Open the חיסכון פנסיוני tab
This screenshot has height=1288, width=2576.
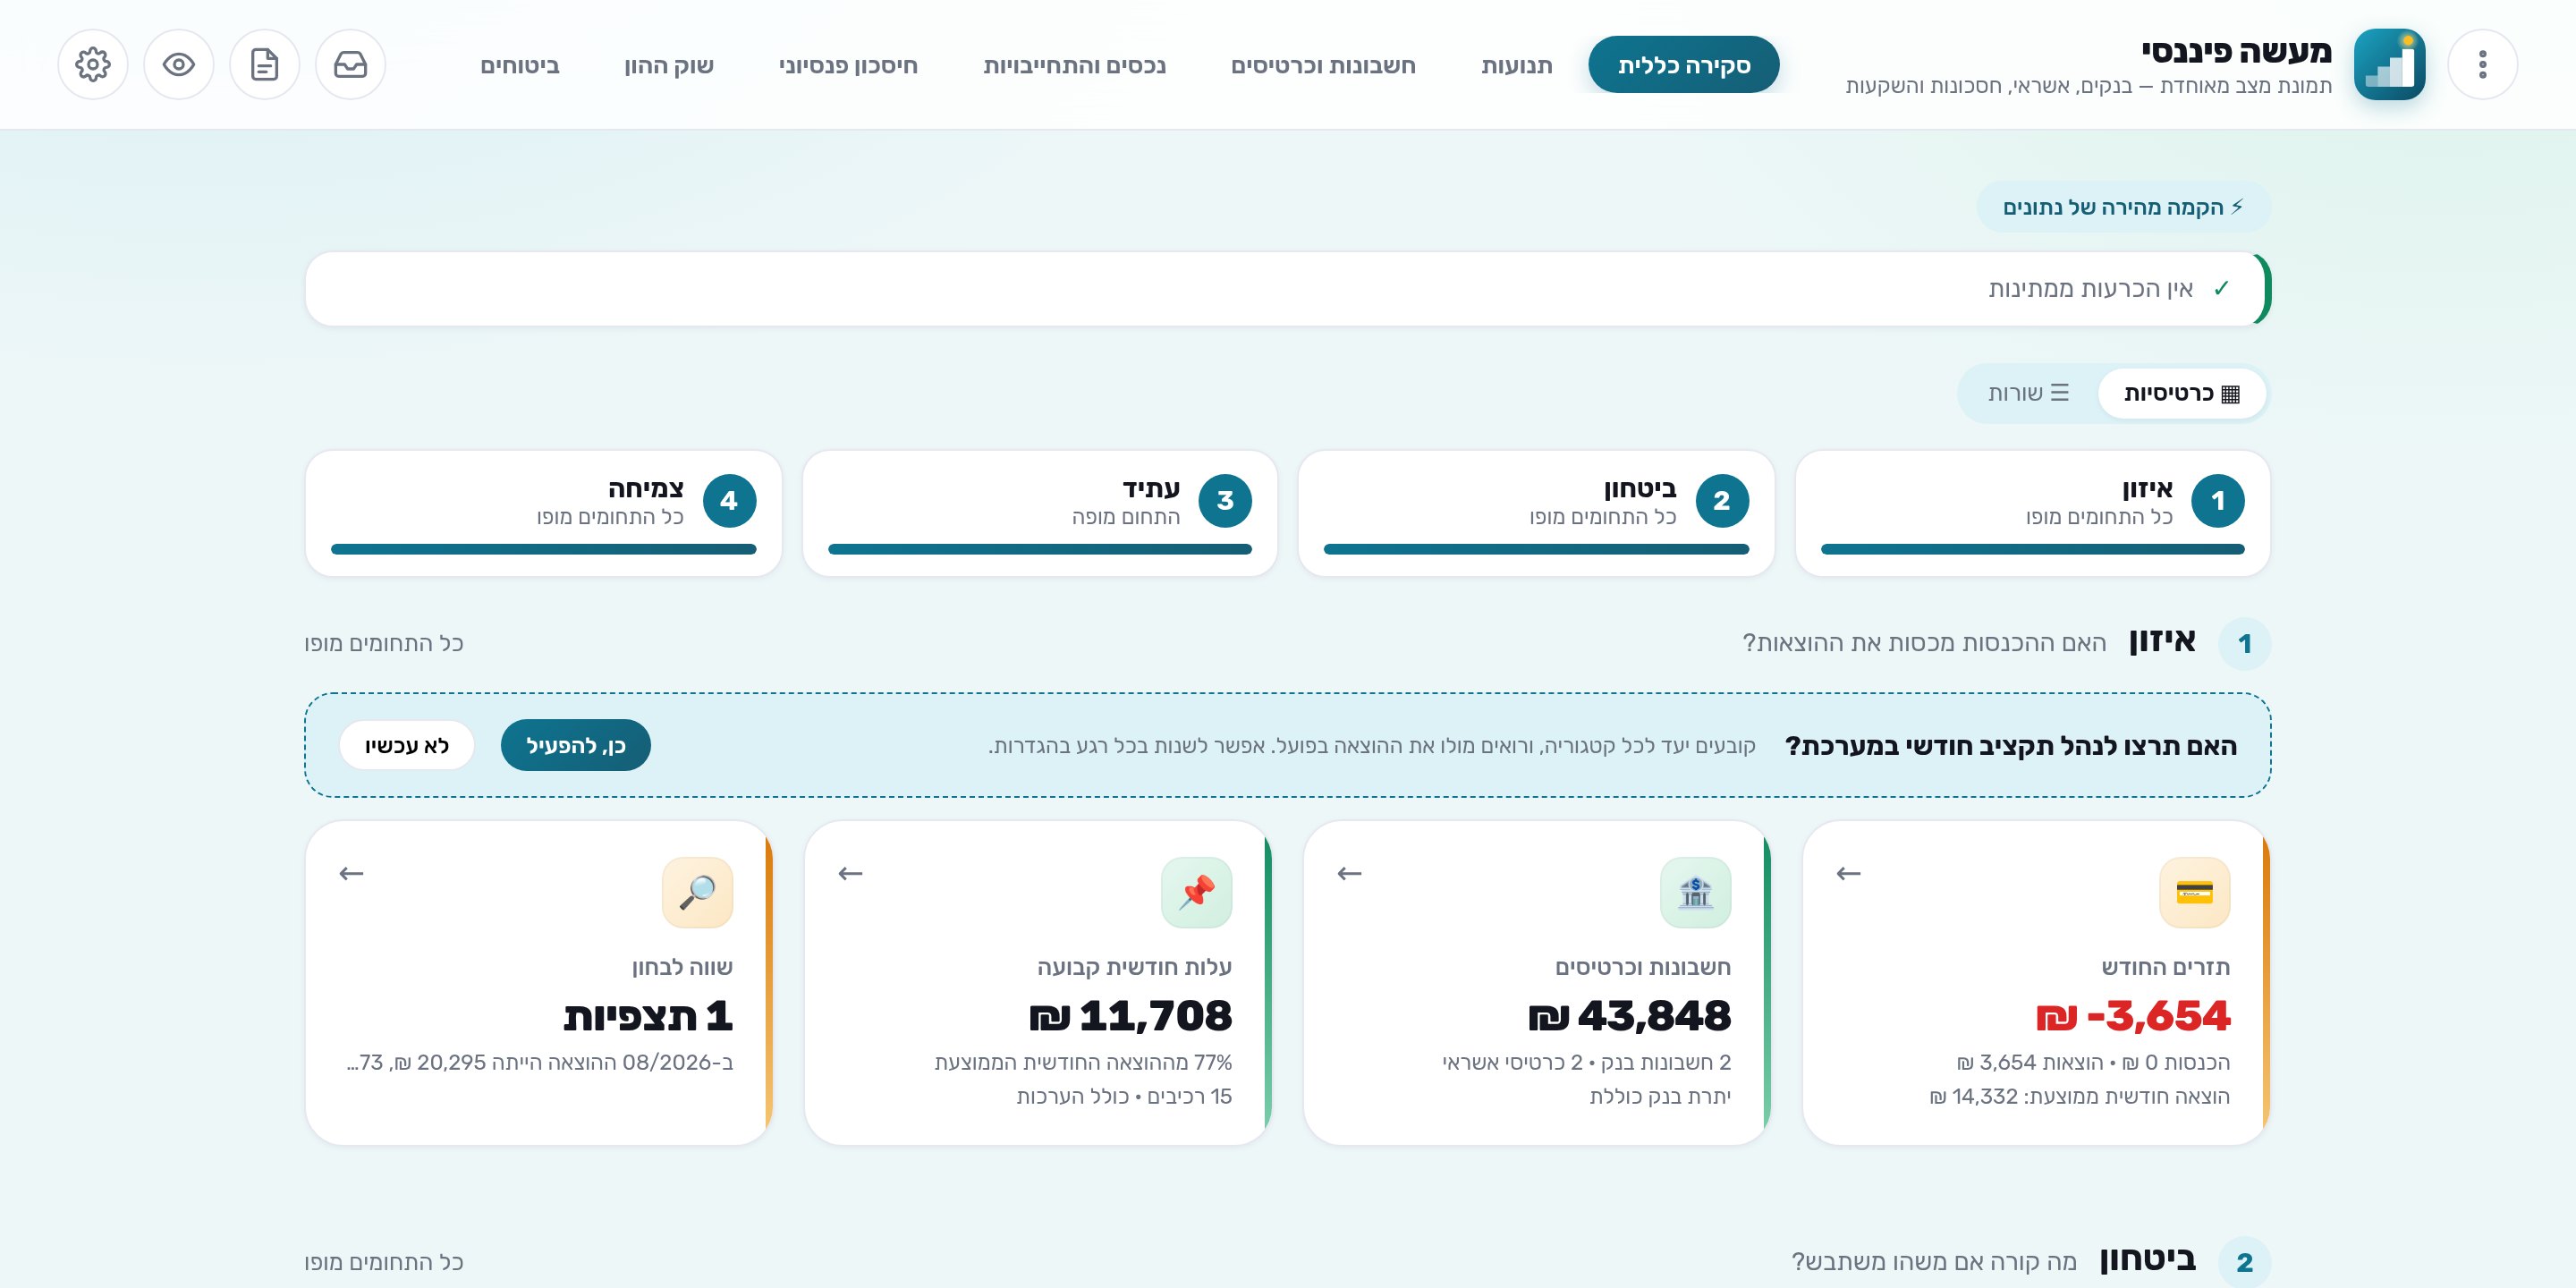point(848,65)
